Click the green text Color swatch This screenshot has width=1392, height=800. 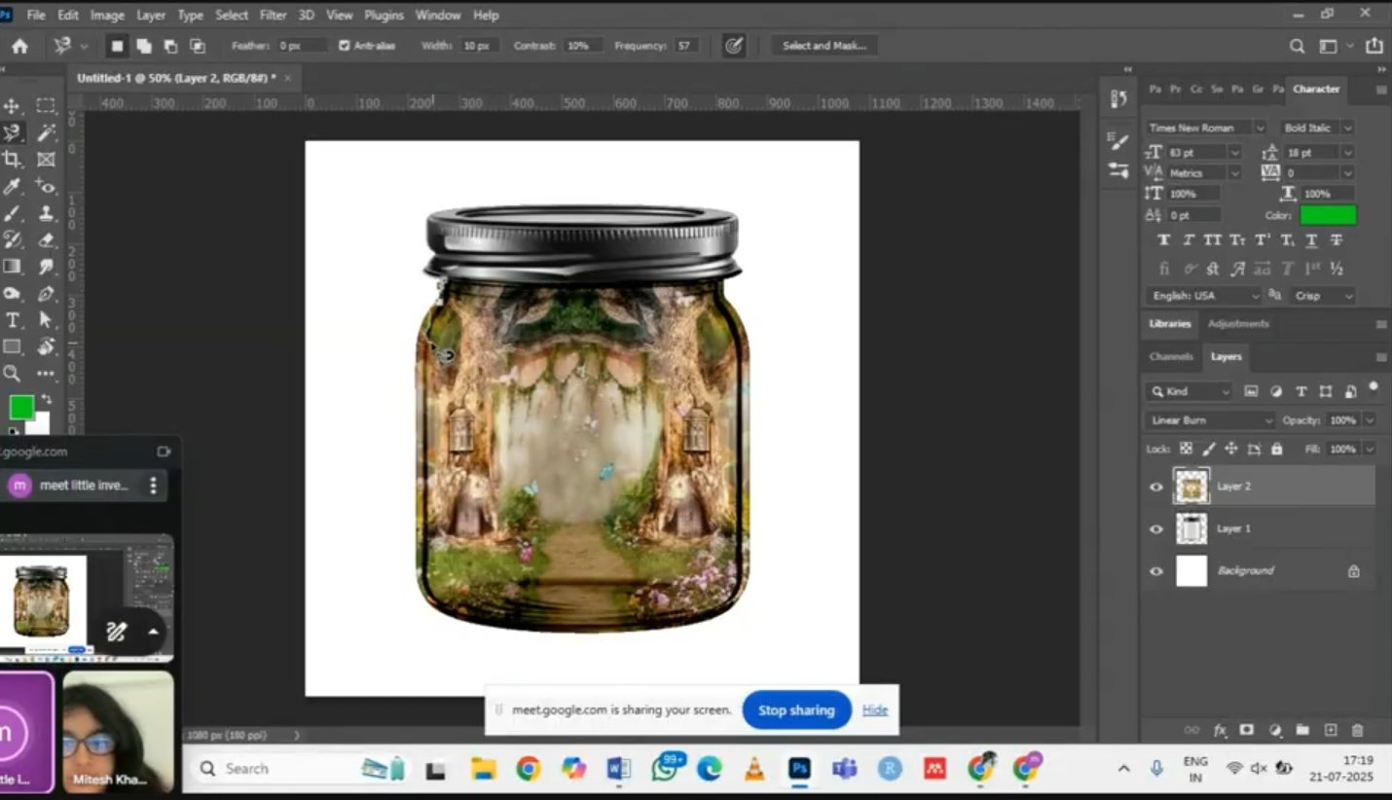point(1328,215)
